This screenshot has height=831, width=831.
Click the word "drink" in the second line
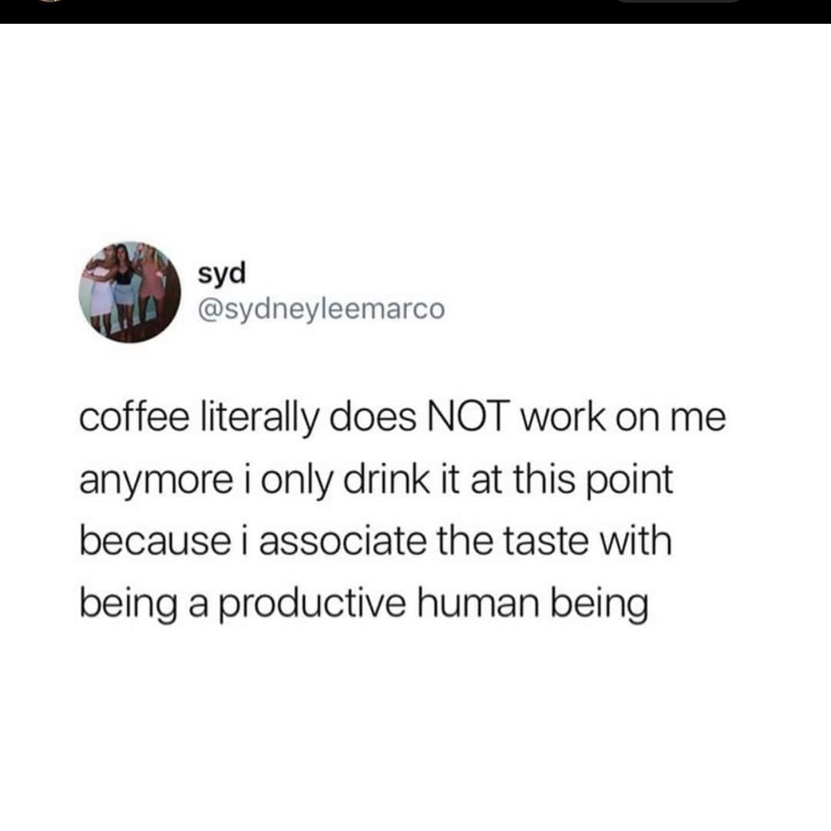[x=381, y=481]
